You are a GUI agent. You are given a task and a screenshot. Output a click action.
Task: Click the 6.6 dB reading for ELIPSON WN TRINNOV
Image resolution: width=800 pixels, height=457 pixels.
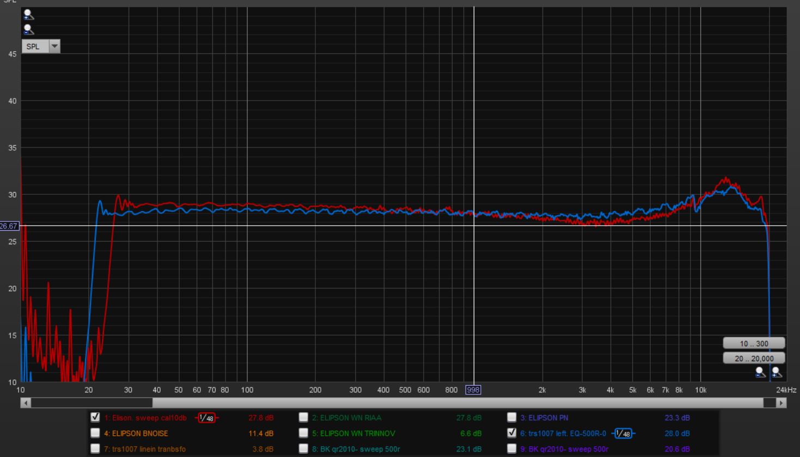471,434
